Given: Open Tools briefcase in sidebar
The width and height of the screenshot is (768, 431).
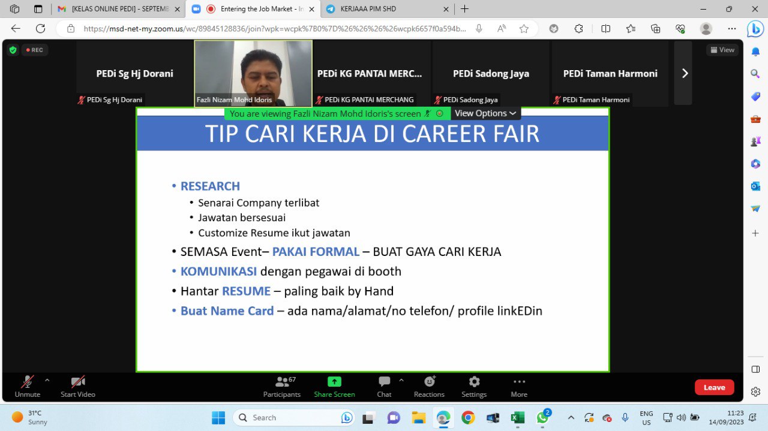Looking at the screenshot, I should [x=755, y=119].
